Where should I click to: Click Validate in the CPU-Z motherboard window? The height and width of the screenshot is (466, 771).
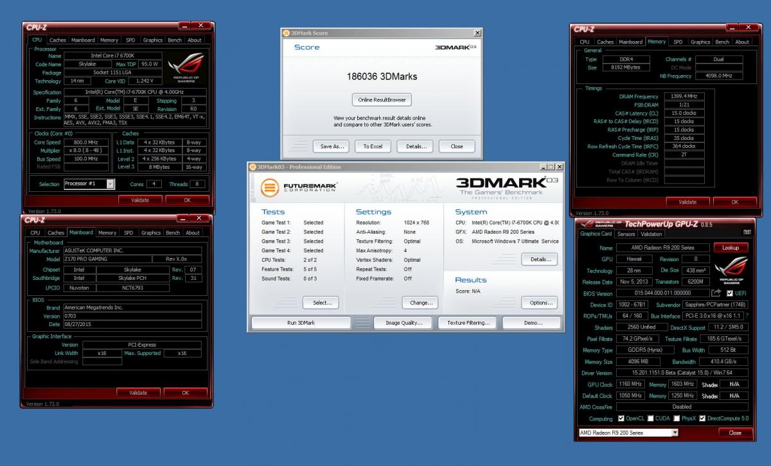click(x=138, y=392)
